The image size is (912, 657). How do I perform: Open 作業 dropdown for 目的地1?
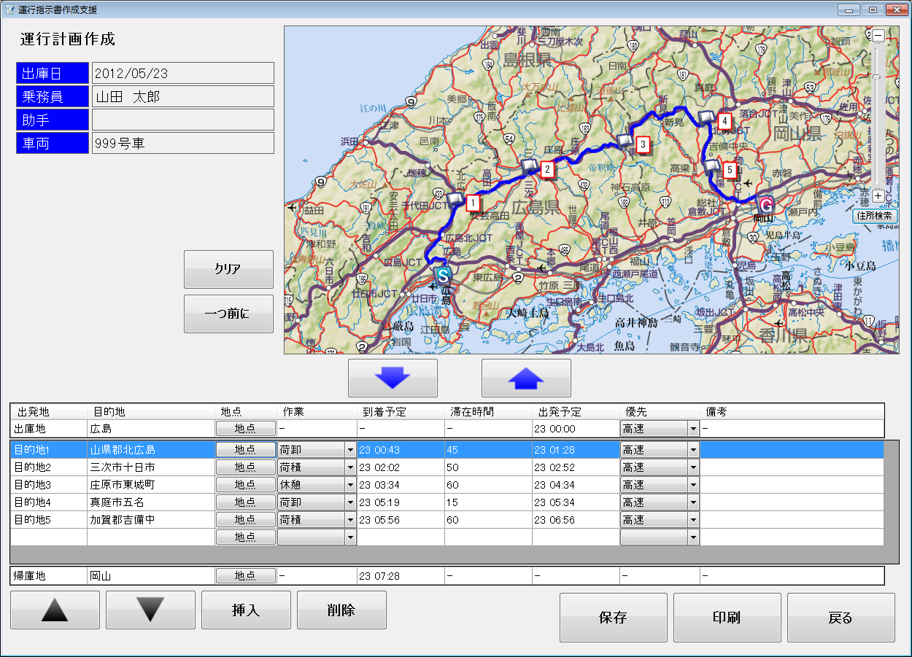tap(350, 450)
